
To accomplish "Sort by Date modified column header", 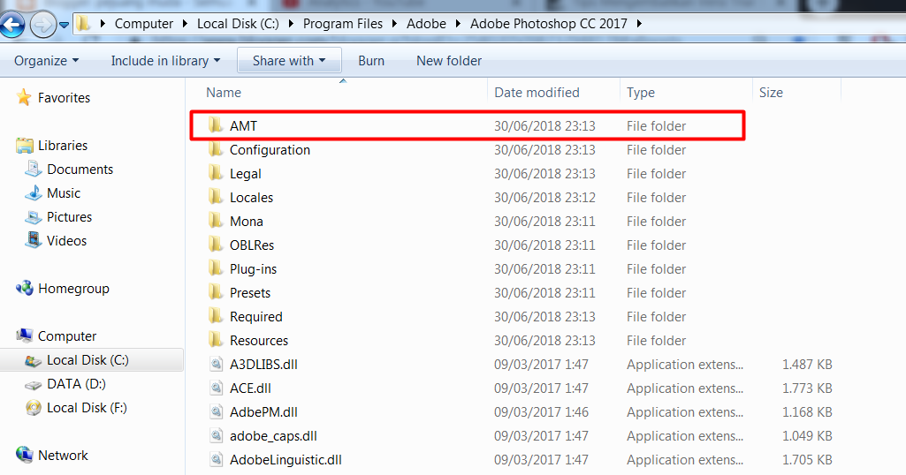I will pos(537,93).
